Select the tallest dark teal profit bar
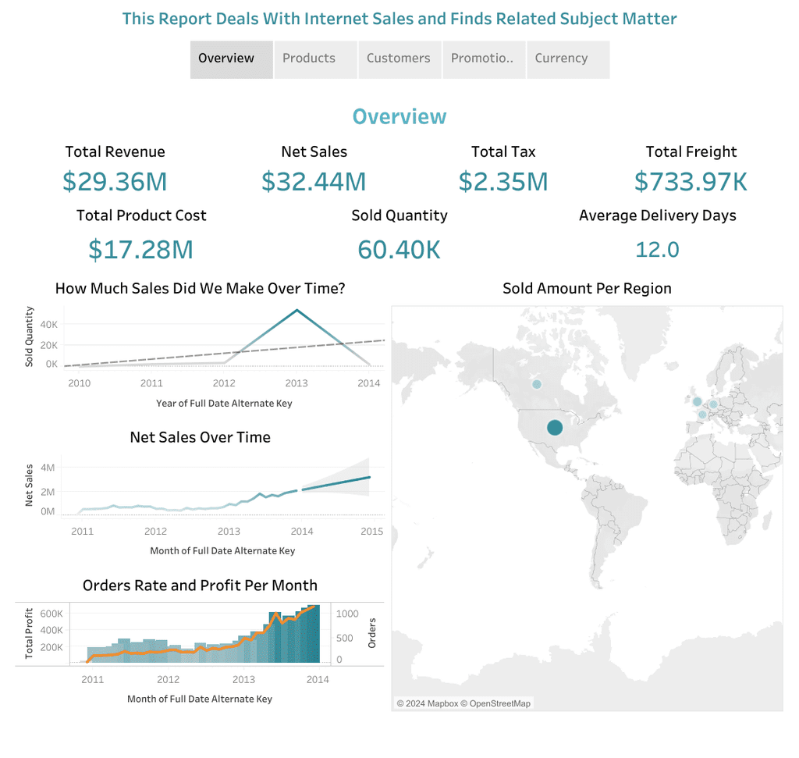Screen dimensions: 799x758 coord(314,634)
